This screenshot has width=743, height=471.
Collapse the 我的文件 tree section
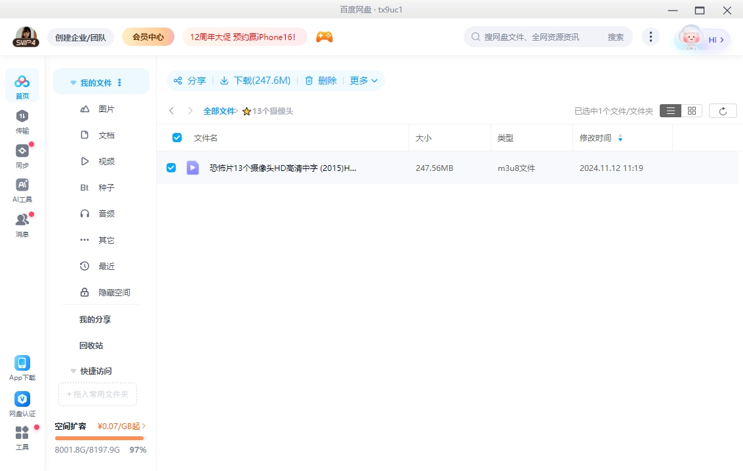tap(73, 82)
